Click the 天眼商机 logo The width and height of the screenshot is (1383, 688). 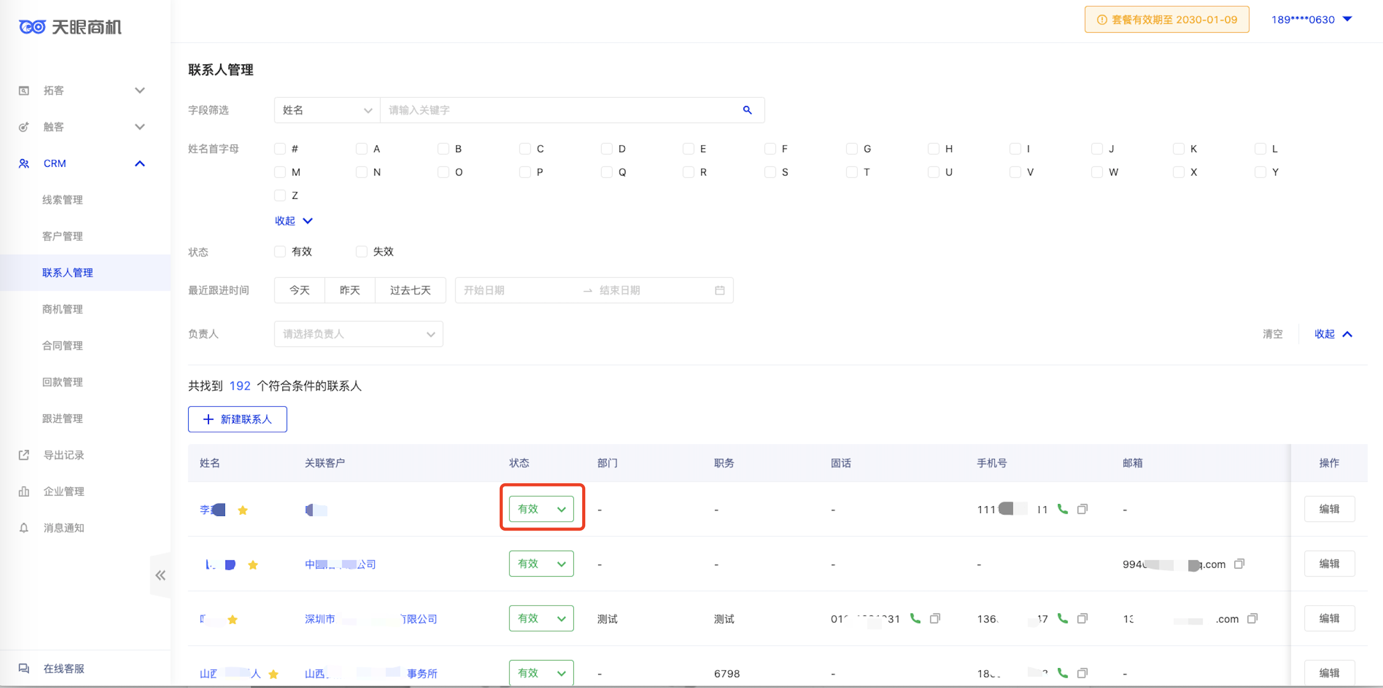(70, 27)
